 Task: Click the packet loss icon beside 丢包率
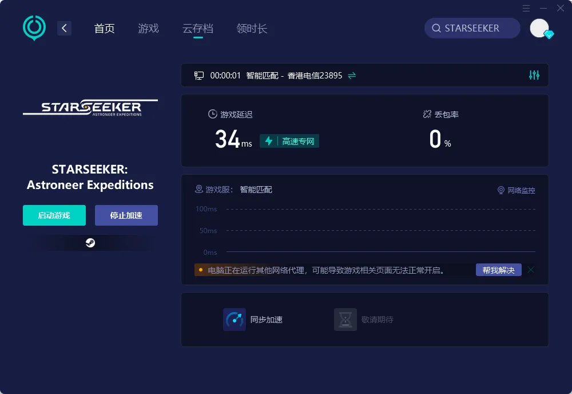click(x=427, y=114)
